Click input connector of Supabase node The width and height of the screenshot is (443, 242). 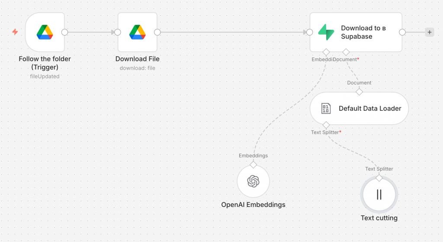[x=309, y=32]
